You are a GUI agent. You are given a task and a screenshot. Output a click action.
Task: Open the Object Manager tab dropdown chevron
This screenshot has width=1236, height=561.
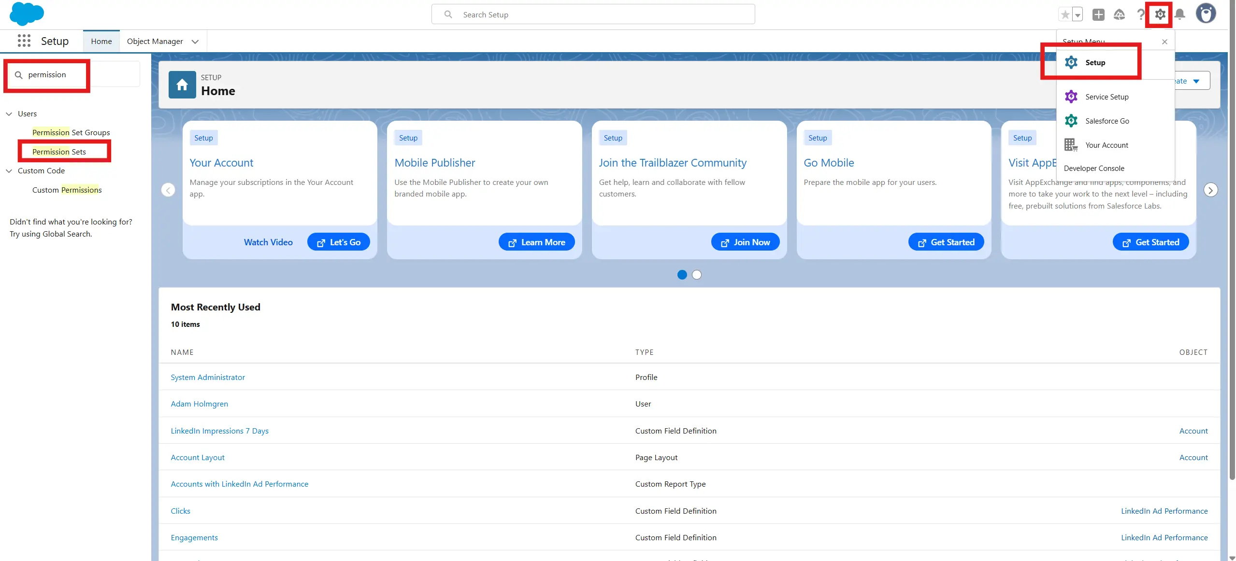[x=195, y=42]
